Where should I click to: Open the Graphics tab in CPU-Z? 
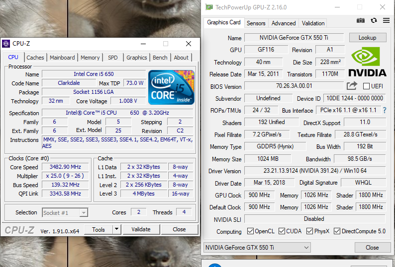(136, 58)
